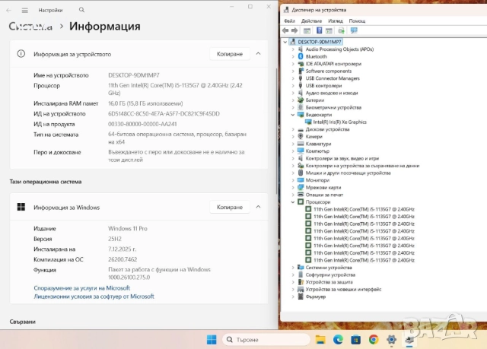Collapse the Видеокарти category
This screenshot has width=487, height=349.
pyautogui.click(x=293, y=115)
